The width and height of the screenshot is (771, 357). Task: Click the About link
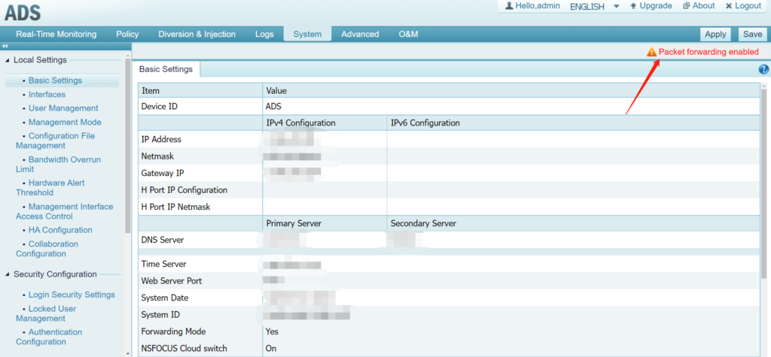tap(703, 6)
